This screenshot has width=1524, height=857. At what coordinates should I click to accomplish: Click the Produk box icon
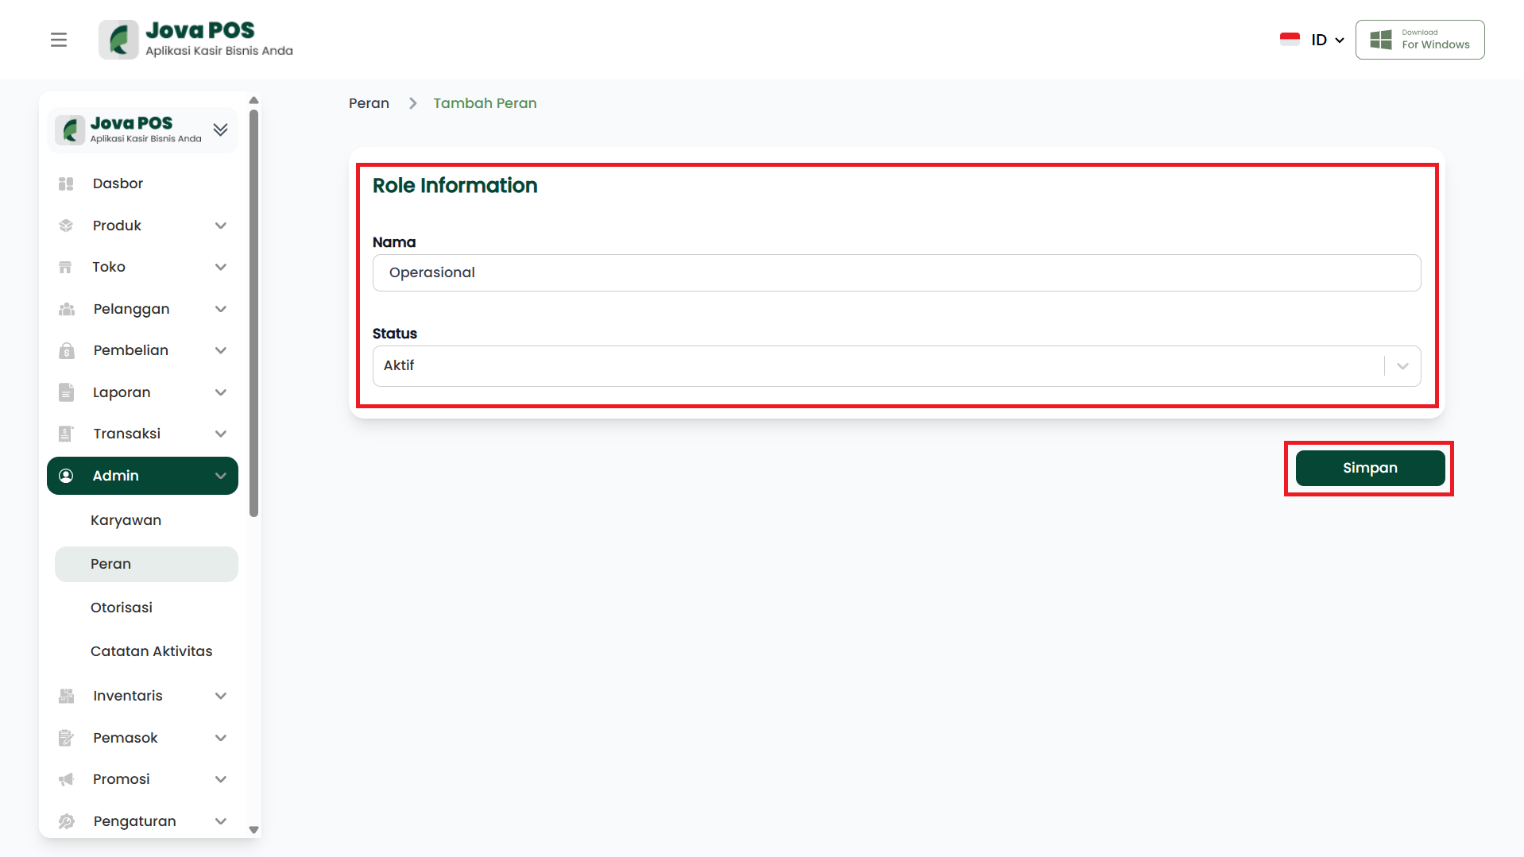click(66, 226)
